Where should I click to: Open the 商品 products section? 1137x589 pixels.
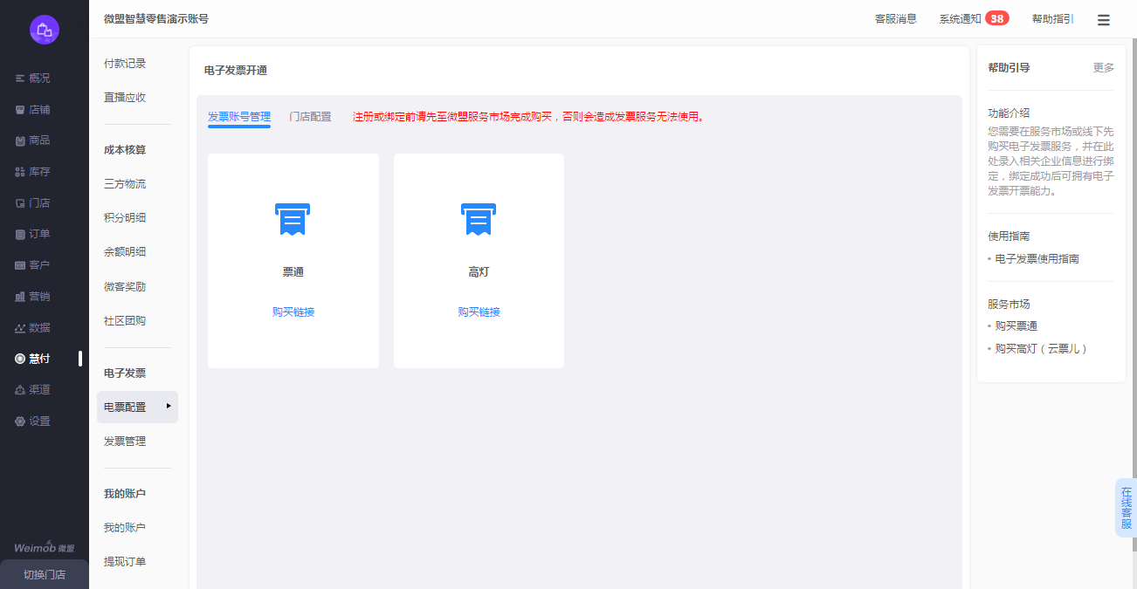(33, 140)
